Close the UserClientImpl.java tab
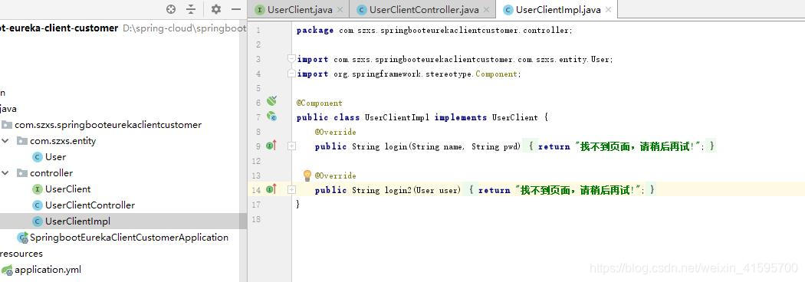This screenshot has height=282, width=805. [609, 10]
